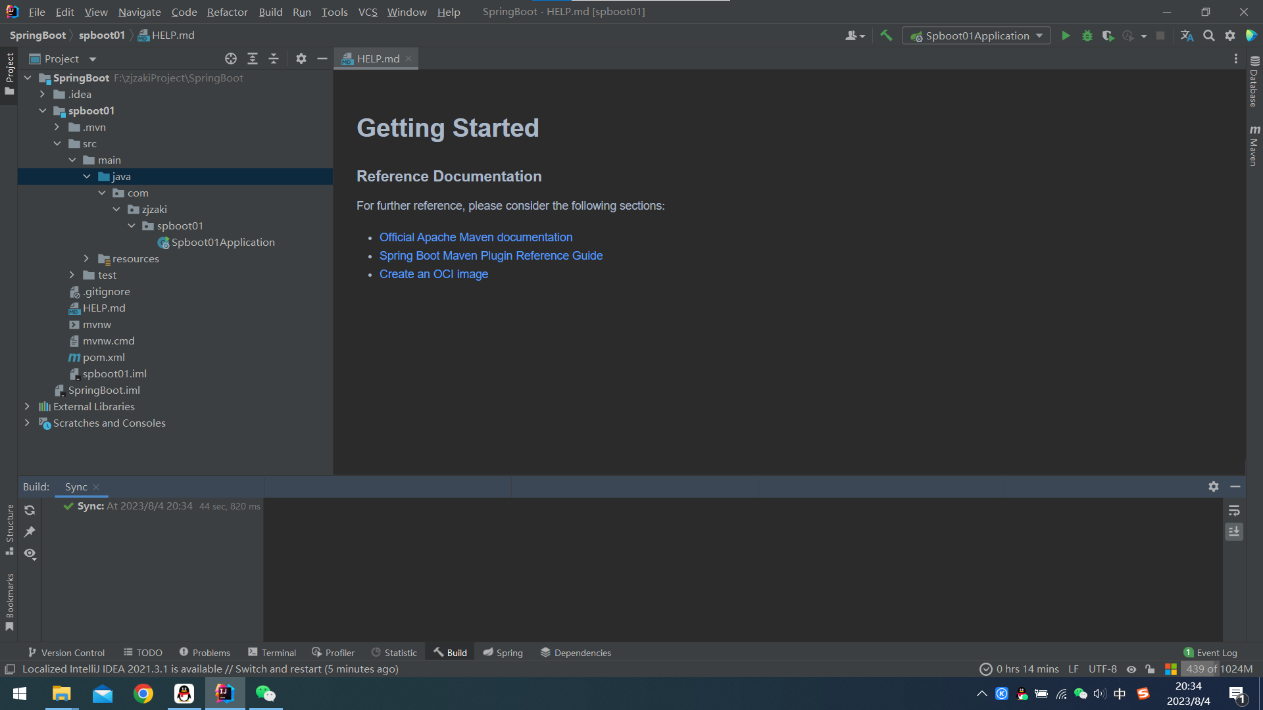Open the Event Log button
Viewport: 1263px width, 710px height.
(x=1210, y=652)
